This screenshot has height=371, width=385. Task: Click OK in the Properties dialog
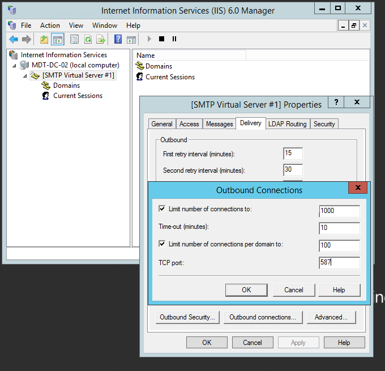pyautogui.click(x=207, y=343)
